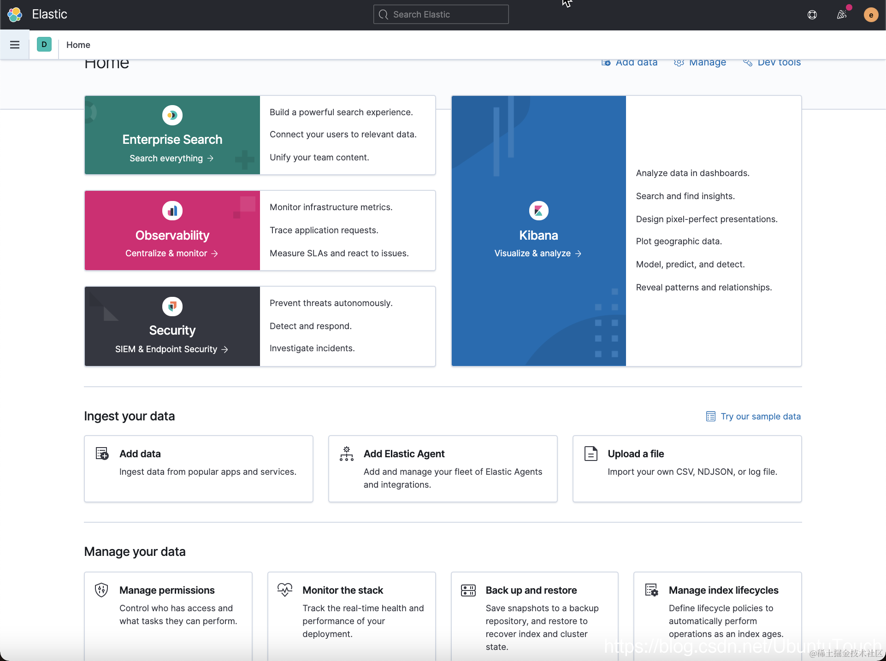Viewport: 886px width, 661px height.
Task: Open the newsfeed notifications icon
Action: pos(842,15)
